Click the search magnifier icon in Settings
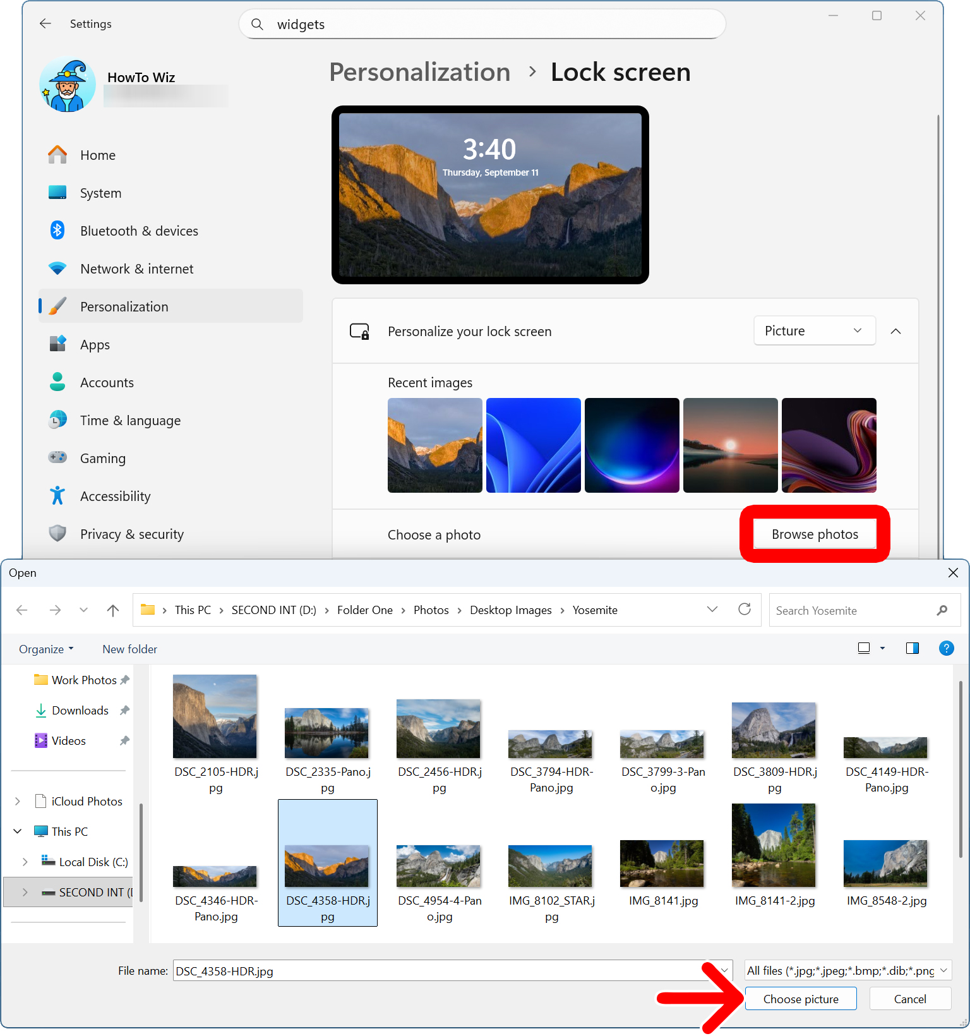Screen dimensions: 970x1036 [257, 24]
